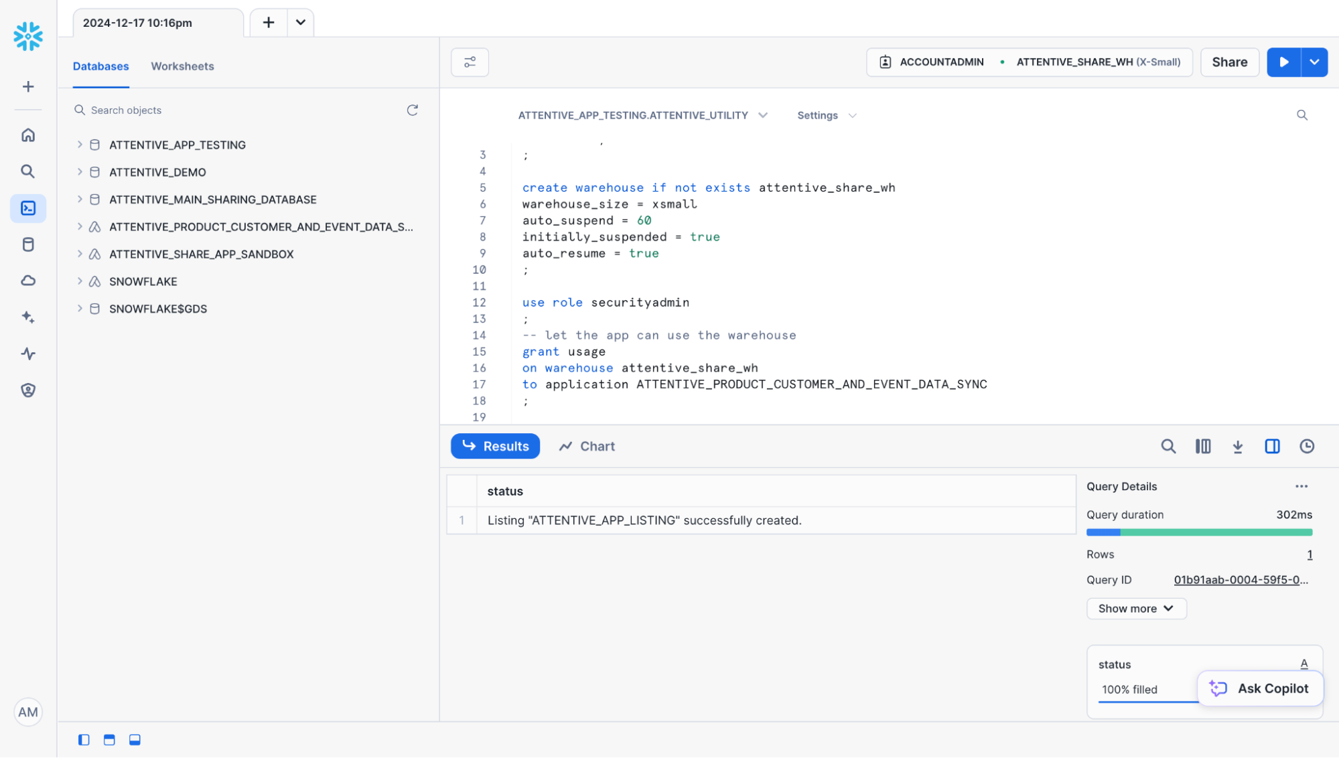Click the status column type A icon
Screen dimensions: 1339x758
click(1303, 664)
